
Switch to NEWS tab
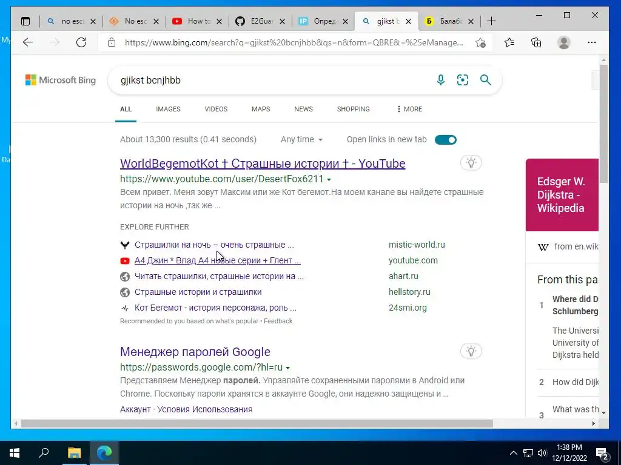pyautogui.click(x=303, y=109)
